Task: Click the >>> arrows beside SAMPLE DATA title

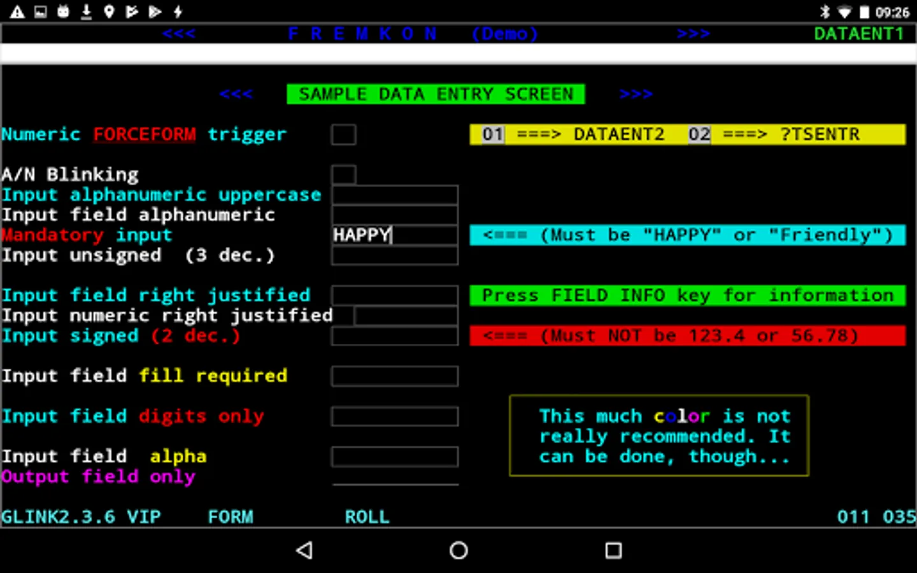Action: pos(636,94)
